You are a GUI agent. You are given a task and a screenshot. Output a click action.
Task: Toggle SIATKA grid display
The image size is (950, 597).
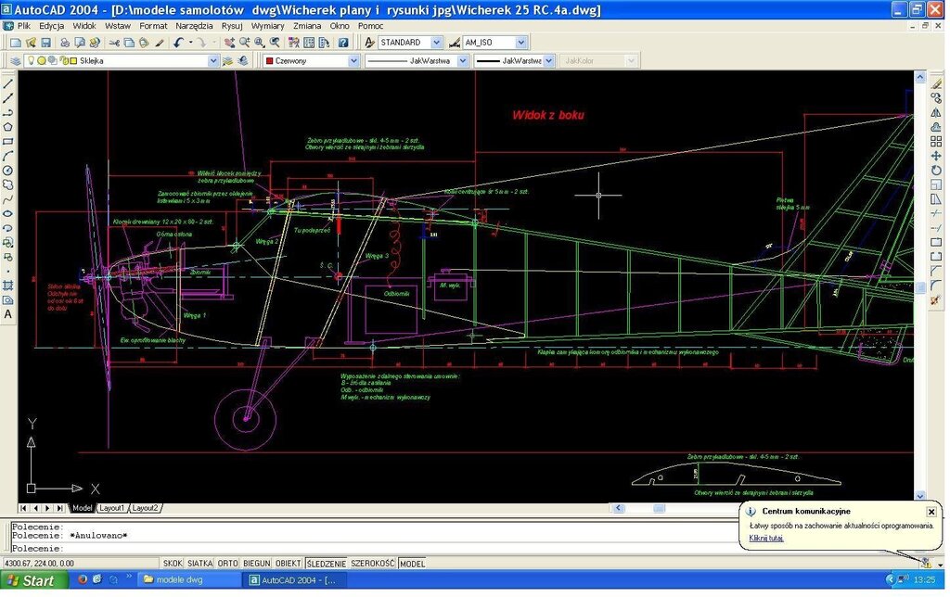click(x=199, y=564)
